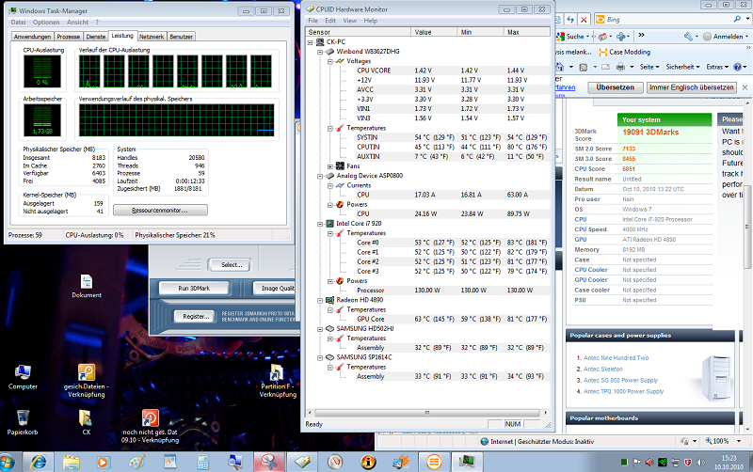
Task: Collapse the SAMSUNG HD502HJ node
Action: (x=320, y=329)
